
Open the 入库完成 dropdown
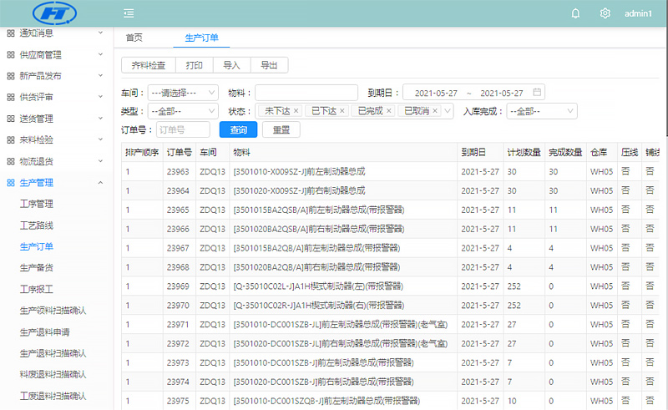[543, 111]
